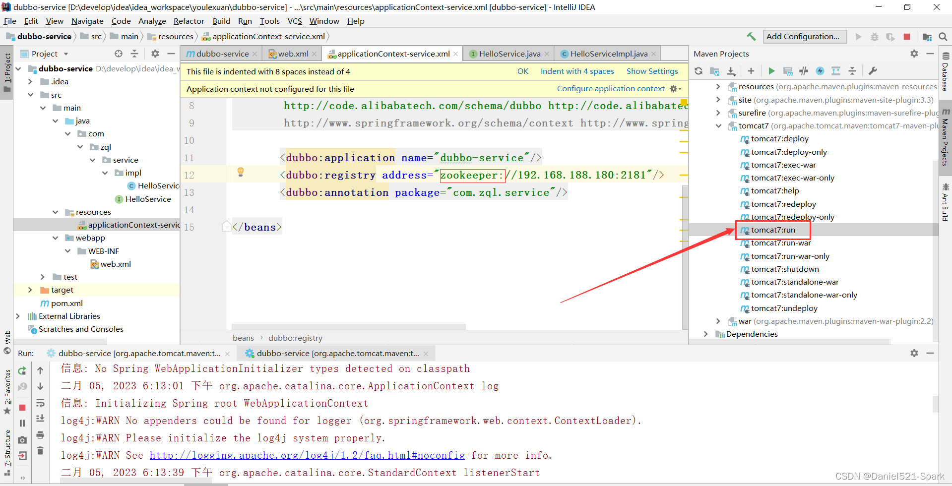This screenshot has width=952, height=486.
Task: Toggle the 2: Favorites tool window
Action: coord(7,392)
